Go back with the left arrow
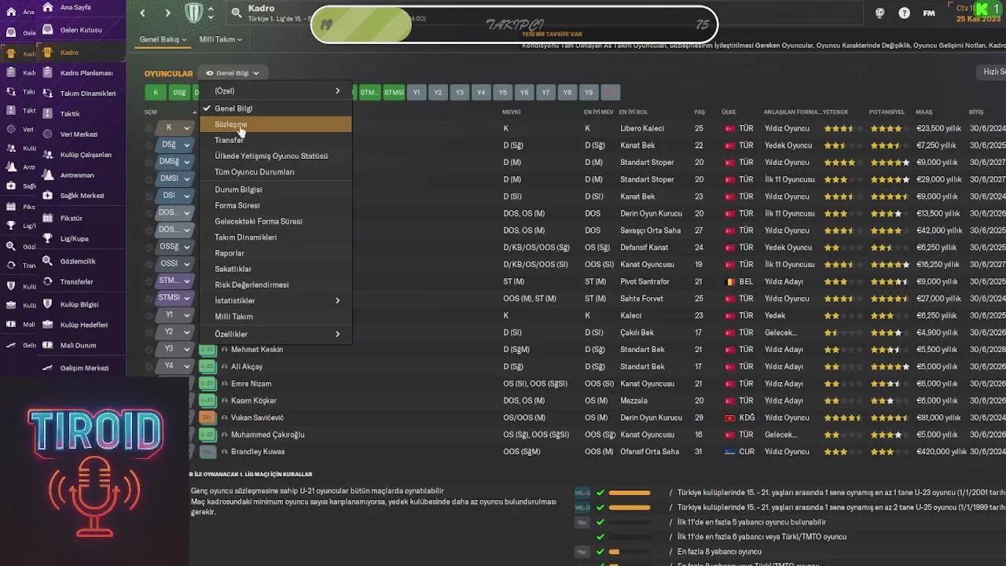 tap(142, 13)
